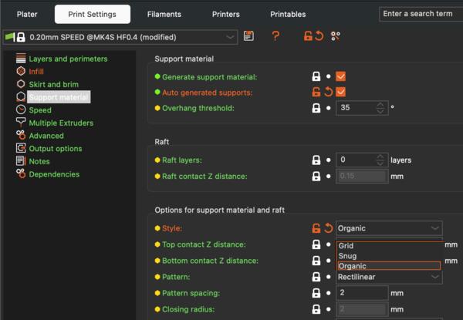
Task: Click lock icon beside Pattern spacing
Action: coord(316,293)
